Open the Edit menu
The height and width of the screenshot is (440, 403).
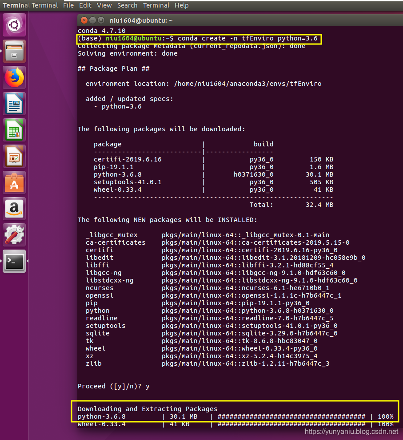coord(85,5)
